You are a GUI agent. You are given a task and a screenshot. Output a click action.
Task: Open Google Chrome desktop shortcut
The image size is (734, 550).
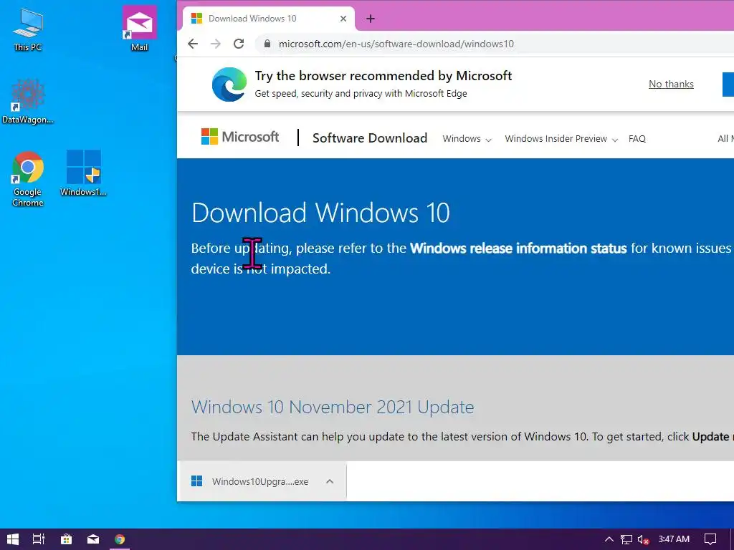(x=28, y=178)
